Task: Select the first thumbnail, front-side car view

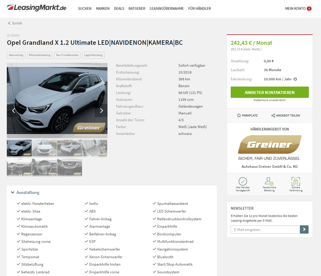Action: (19, 148)
